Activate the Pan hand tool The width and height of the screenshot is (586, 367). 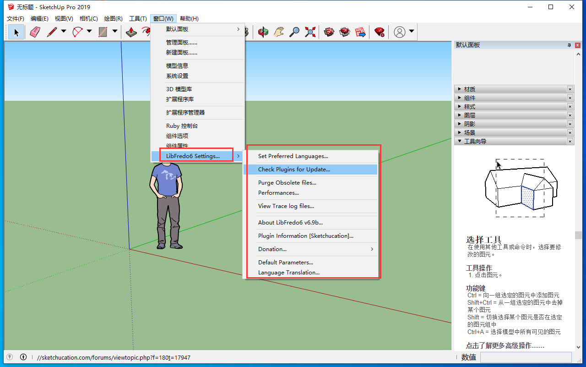[x=279, y=32]
